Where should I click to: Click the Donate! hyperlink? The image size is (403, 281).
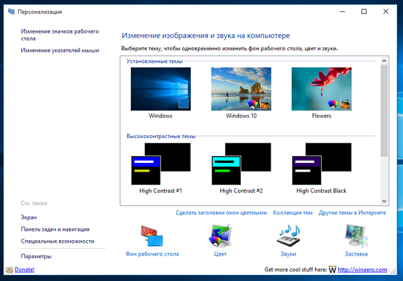click(24, 270)
